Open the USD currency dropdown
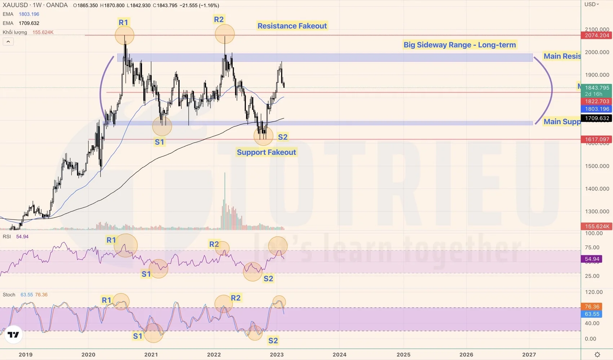The width and height of the screenshot is (613, 360). pyautogui.click(x=592, y=4)
